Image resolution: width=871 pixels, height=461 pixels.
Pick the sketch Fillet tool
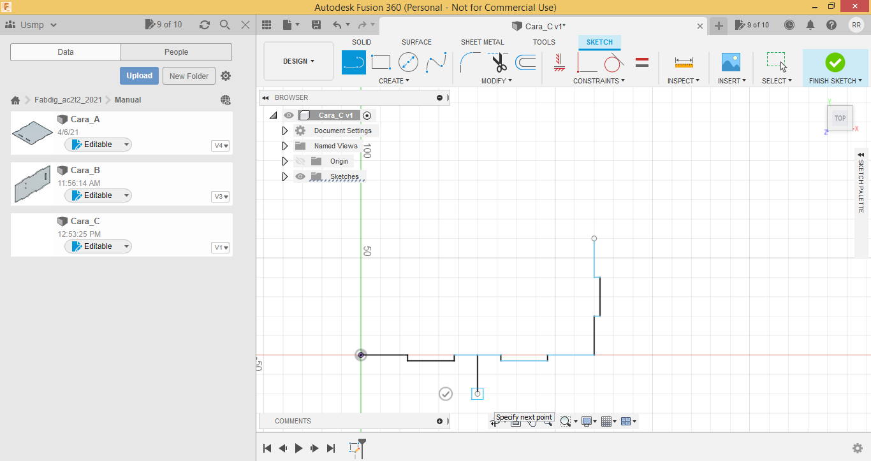[x=471, y=62]
